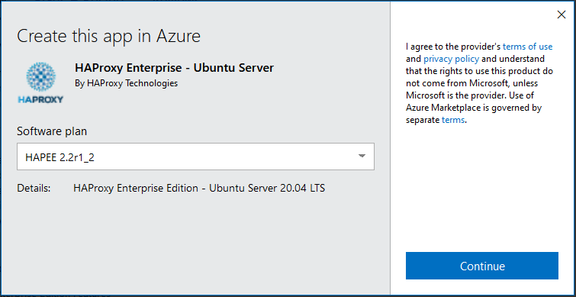The width and height of the screenshot is (576, 297).
Task: Click the Continue button
Action: coord(482,266)
